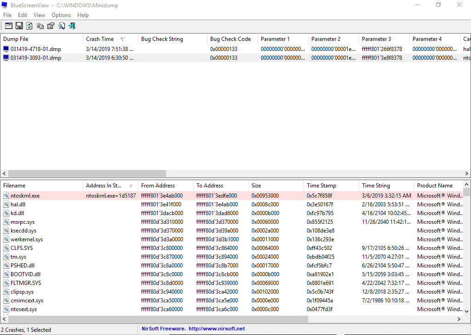Click the file icon next to hal.dll
The width and height of the screenshot is (471, 335).
[6, 204]
